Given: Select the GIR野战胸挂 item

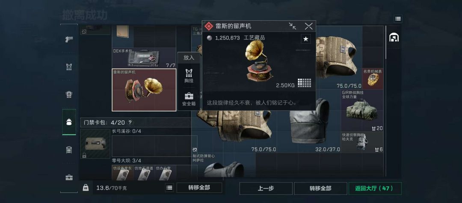Looking at the screenshot, I should (362, 110).
